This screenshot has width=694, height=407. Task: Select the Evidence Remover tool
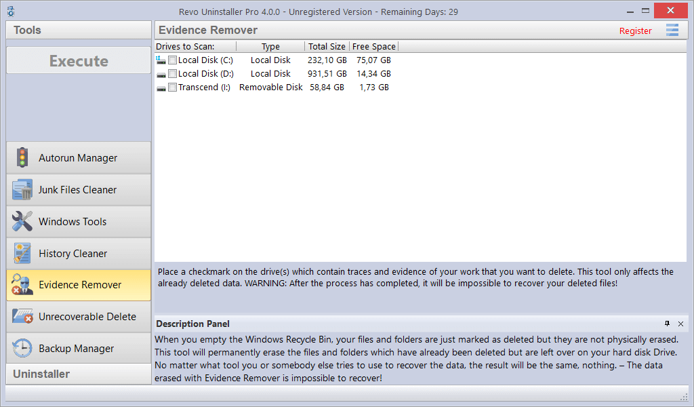[79, 285]
